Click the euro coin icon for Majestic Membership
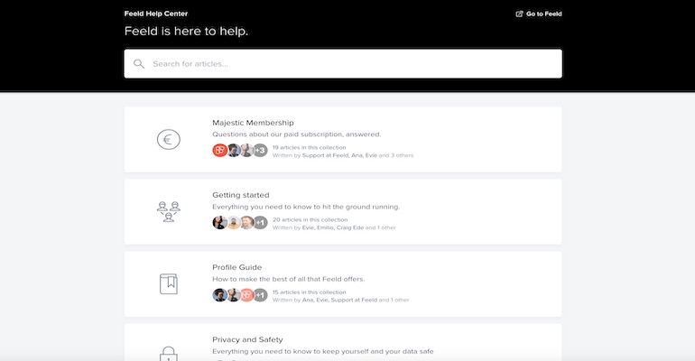This screenshot has width=695, height=361. (169, 140)
